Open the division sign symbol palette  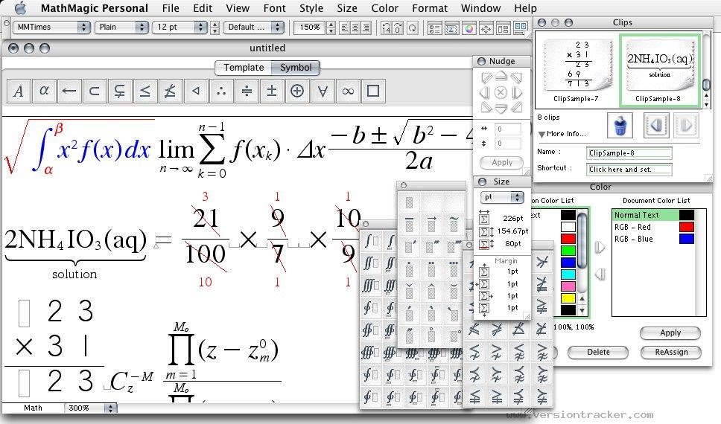coord(247,91)
